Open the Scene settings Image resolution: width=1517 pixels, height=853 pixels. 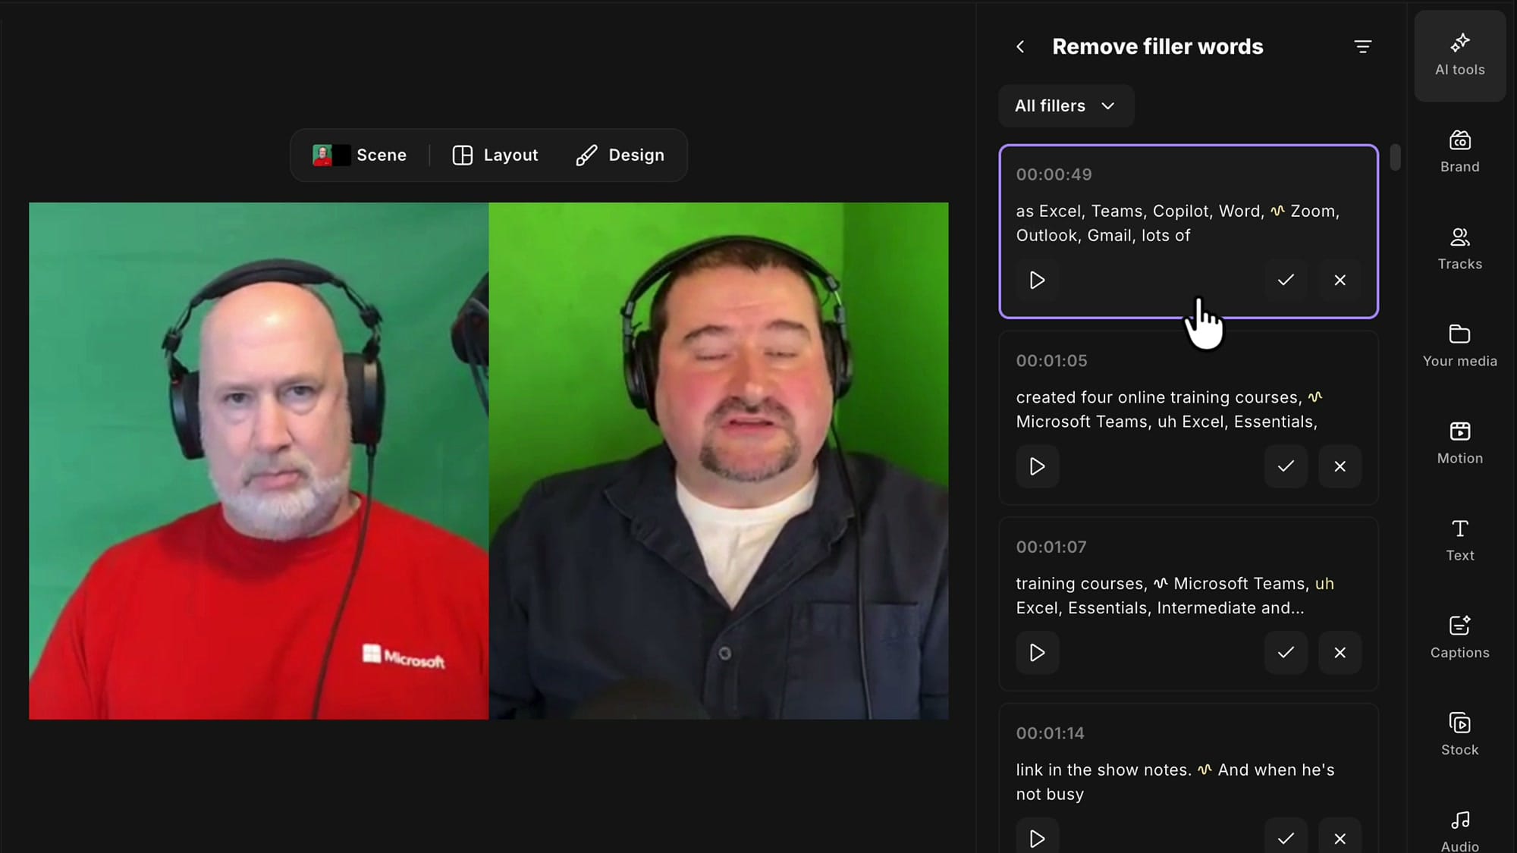click(x=360, y=155)
